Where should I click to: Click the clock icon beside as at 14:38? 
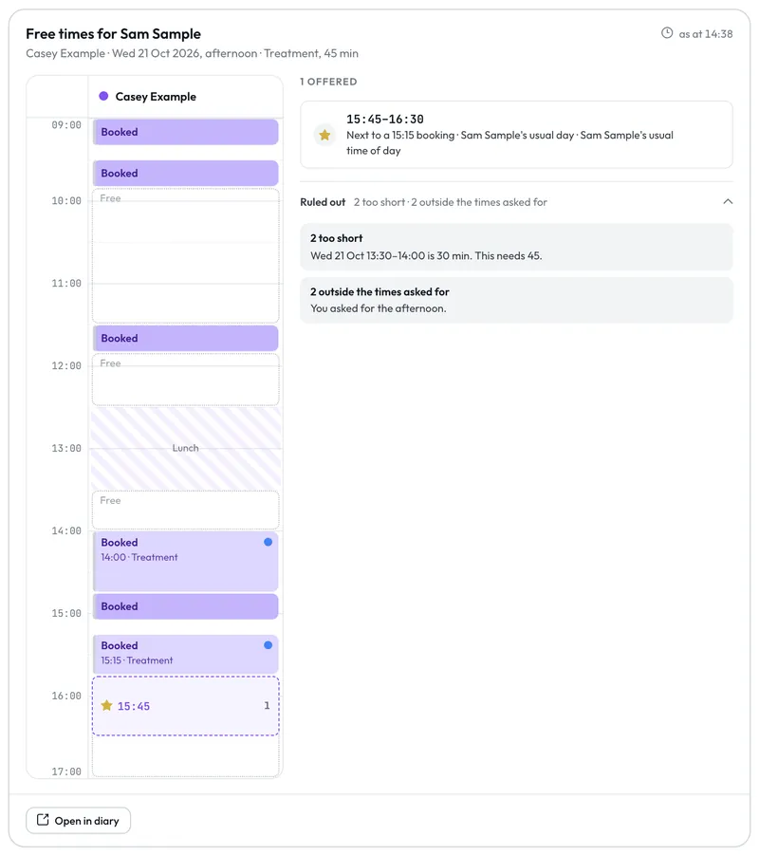pyautogui.click(x=666, y=32)
